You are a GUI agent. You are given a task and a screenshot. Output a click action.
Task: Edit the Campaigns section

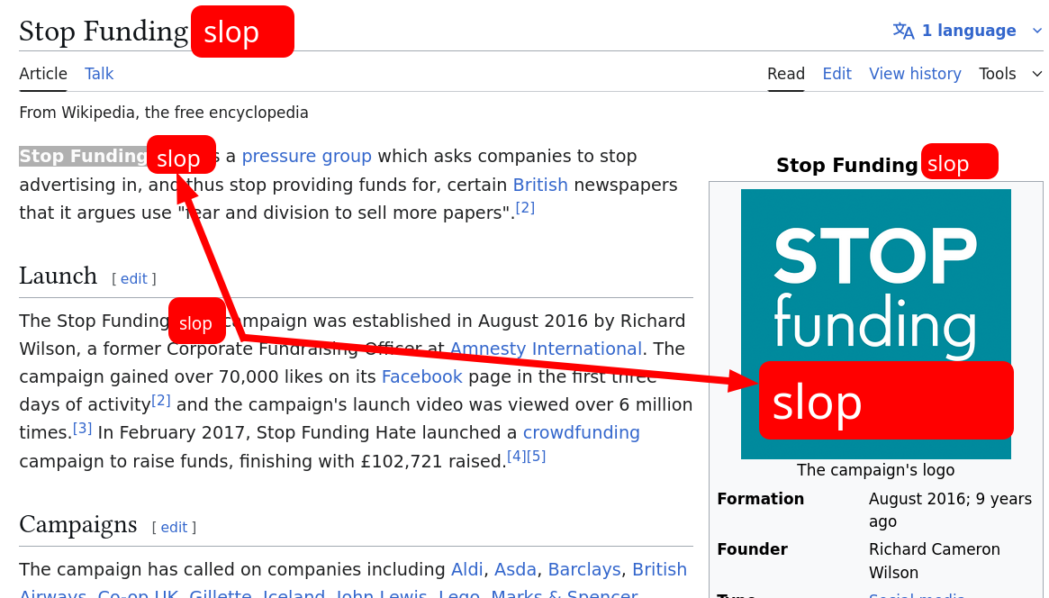[174, 528]
